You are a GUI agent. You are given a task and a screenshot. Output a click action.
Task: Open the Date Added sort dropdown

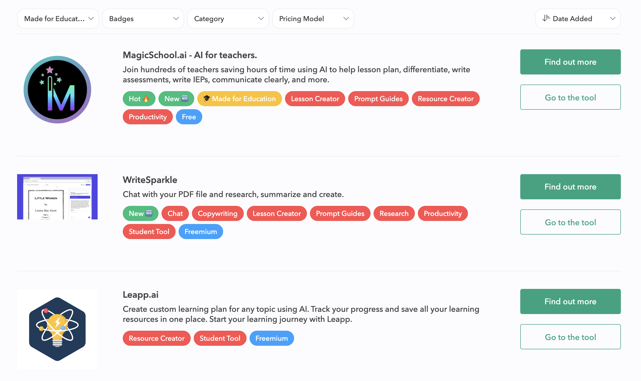coord(578,18)
